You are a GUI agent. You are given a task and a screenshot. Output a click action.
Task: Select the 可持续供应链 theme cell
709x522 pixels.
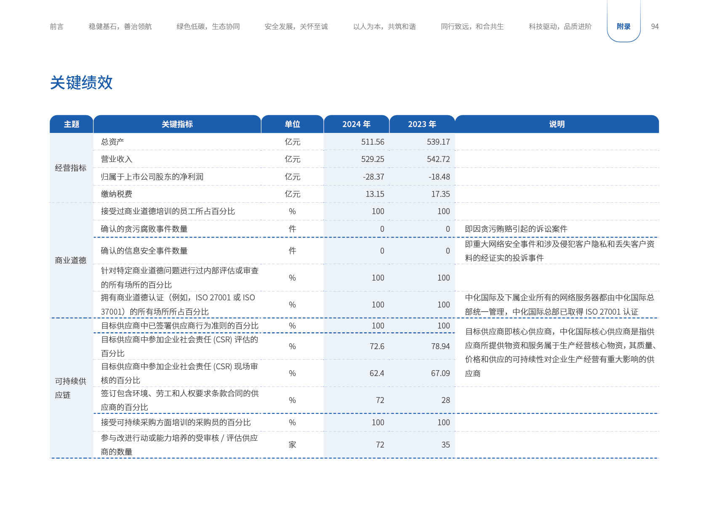click(71, 388)
